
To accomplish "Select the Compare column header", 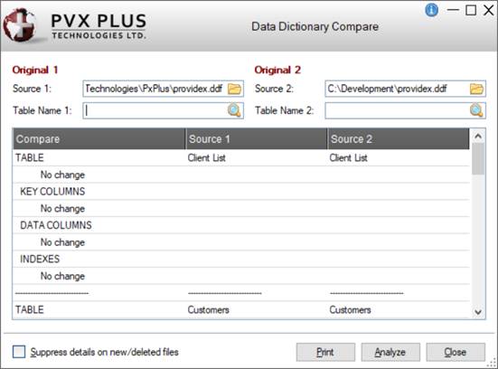I will coord(99,139).
